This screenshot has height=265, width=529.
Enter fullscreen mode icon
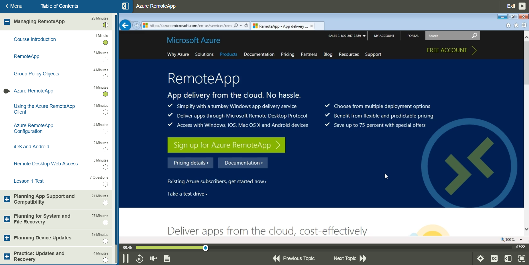pyautogui.click(x=522, y=258)
